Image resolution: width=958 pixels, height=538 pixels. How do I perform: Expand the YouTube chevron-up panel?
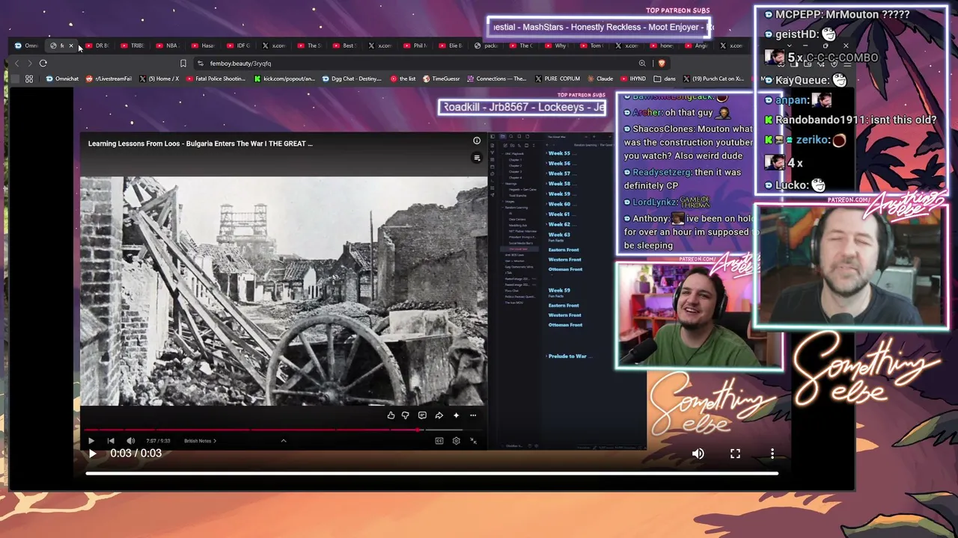tap(284, 441)
